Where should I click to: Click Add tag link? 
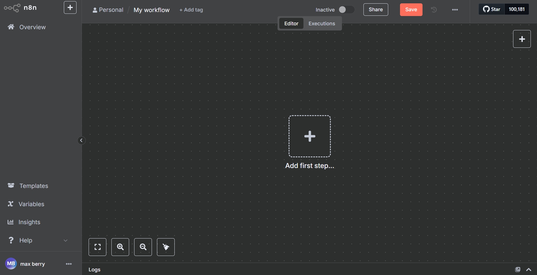pyautogui.click(x=191, y=10)
